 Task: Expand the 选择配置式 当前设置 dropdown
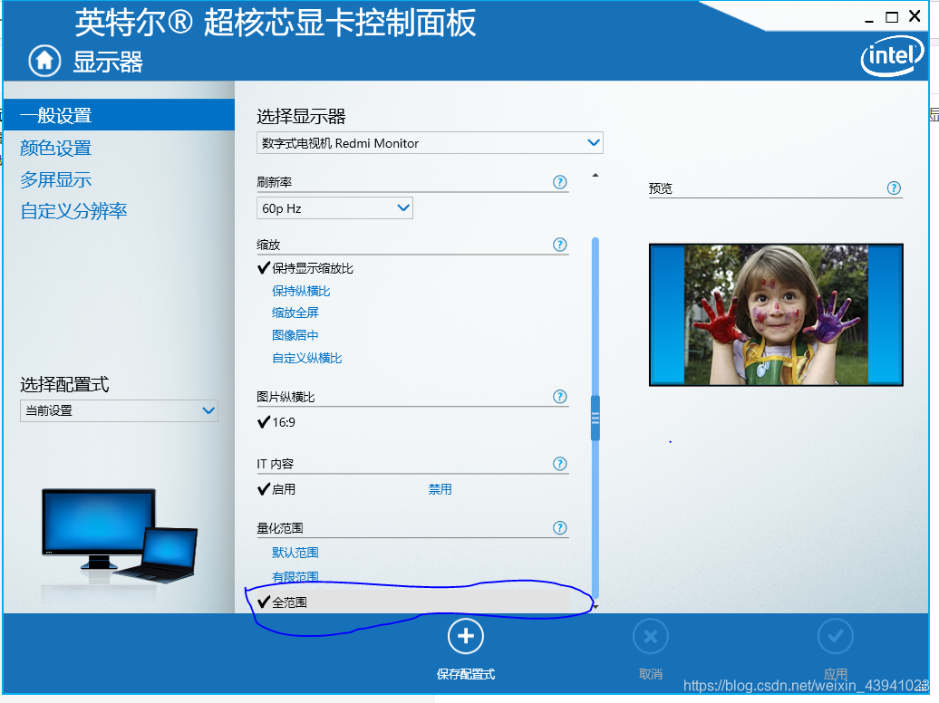[x=119, y=410]
